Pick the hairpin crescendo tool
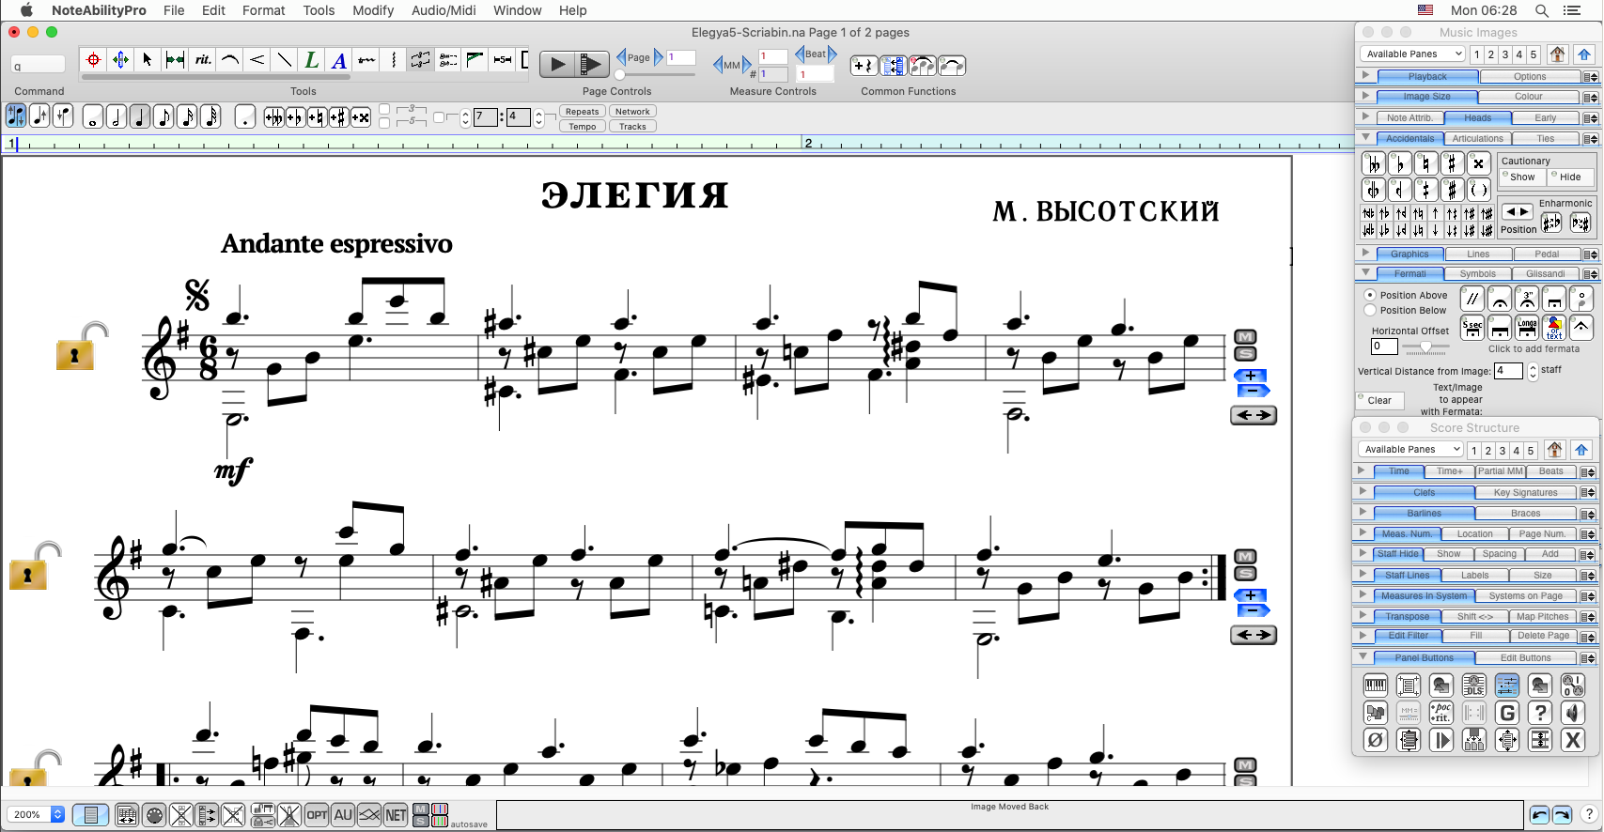1604x832 pixels. tap(257, 60)
